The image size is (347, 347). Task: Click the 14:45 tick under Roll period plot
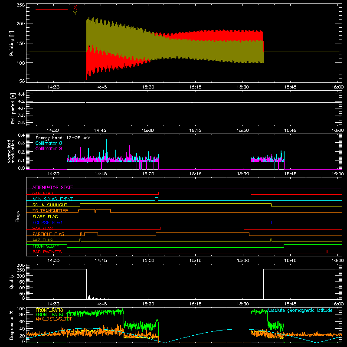[100, 131]
